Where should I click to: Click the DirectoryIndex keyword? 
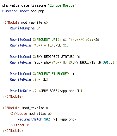coord(15,11)
